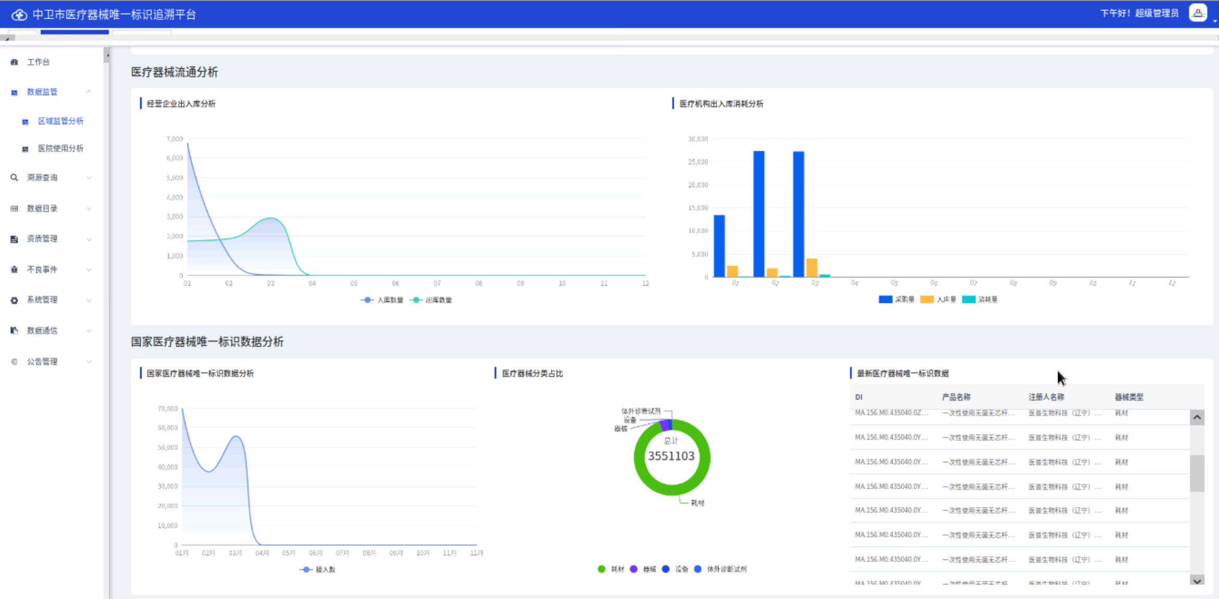Click the 不良事件 bug icon
This screenshot has width=1219, height=599.
click(15, 270)
